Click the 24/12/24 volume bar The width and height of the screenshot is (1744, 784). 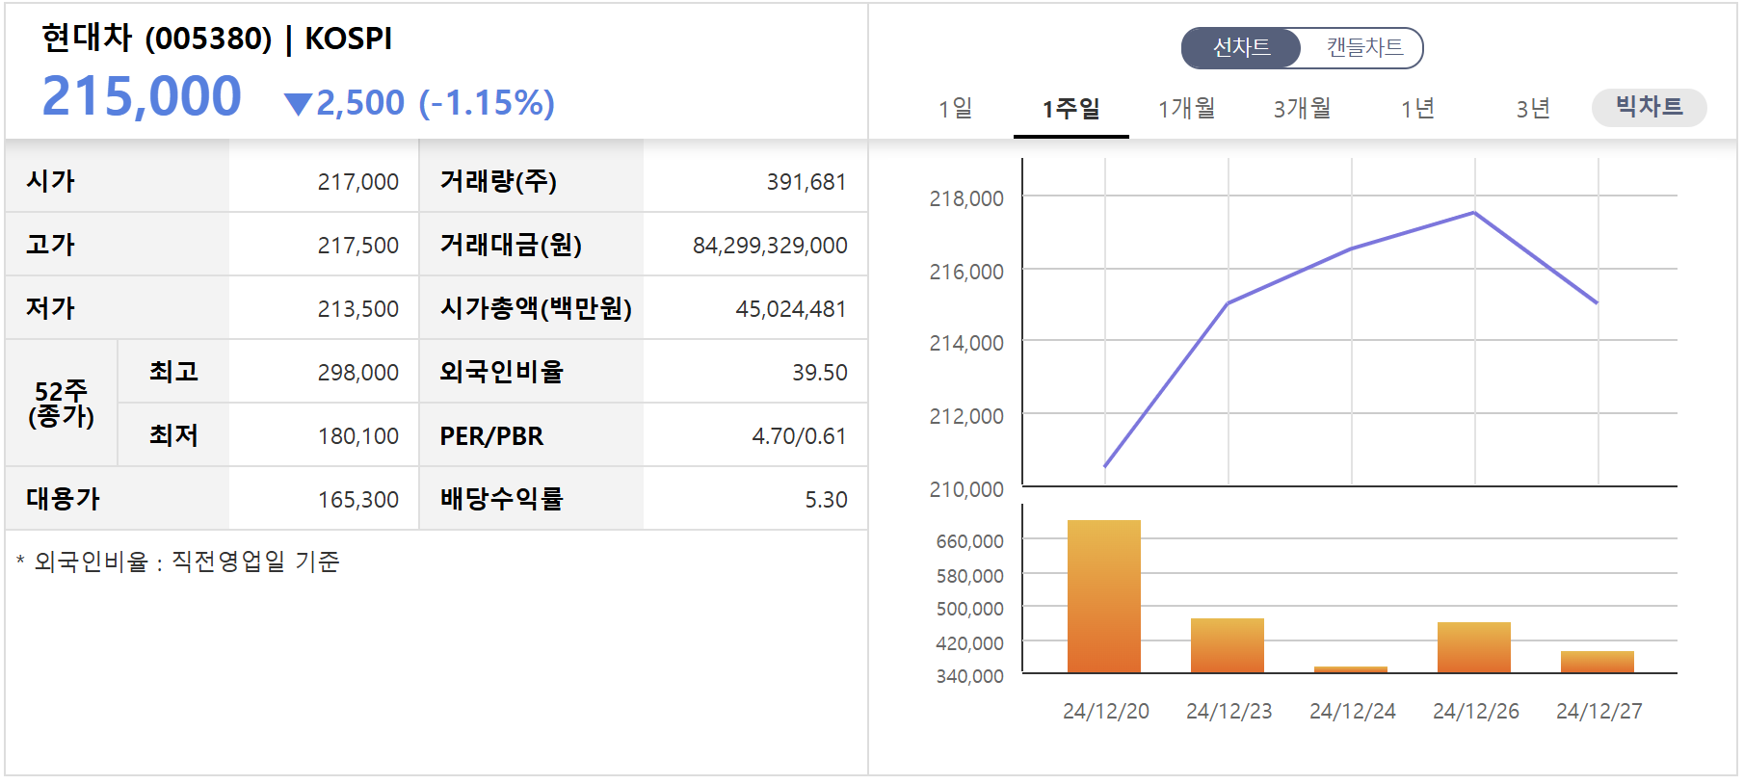[x=1351, y=668]
